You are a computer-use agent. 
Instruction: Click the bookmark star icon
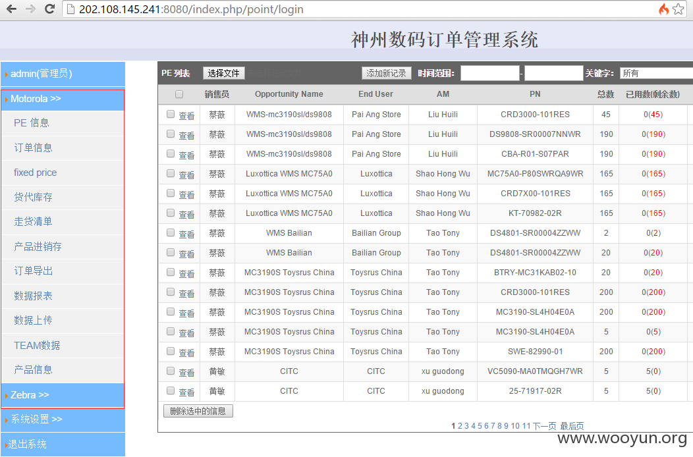coord(679,9)
